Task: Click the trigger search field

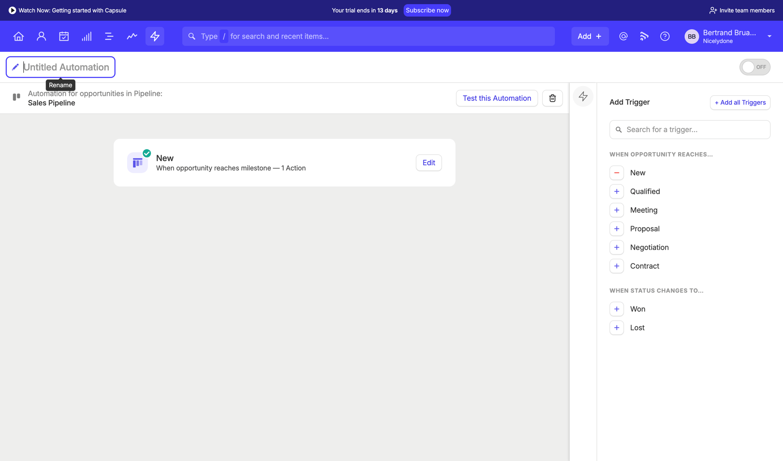Action: click(689, 129)
